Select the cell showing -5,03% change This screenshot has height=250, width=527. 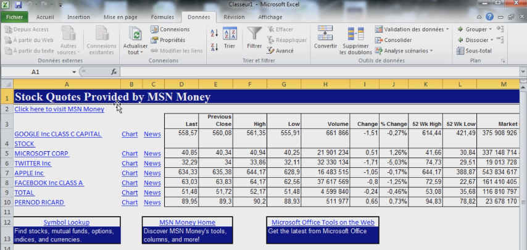click(394, 164)
